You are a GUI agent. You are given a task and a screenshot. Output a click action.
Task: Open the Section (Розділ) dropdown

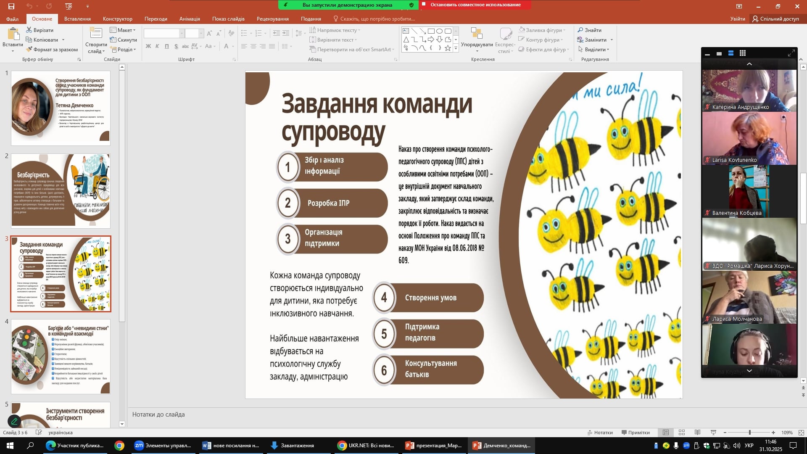pyautogui.click(x=123, y=49)
